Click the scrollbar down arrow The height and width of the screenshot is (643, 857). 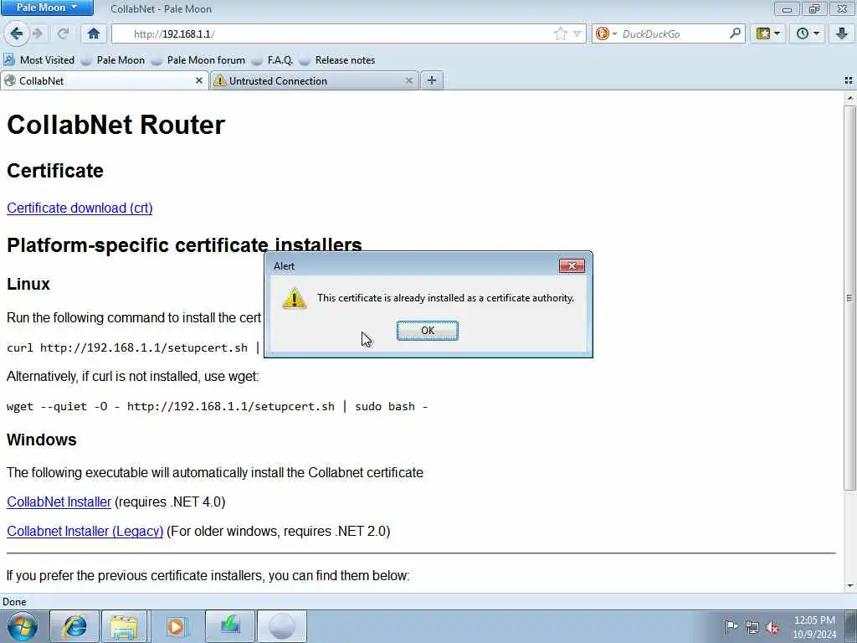click(849, 586)
